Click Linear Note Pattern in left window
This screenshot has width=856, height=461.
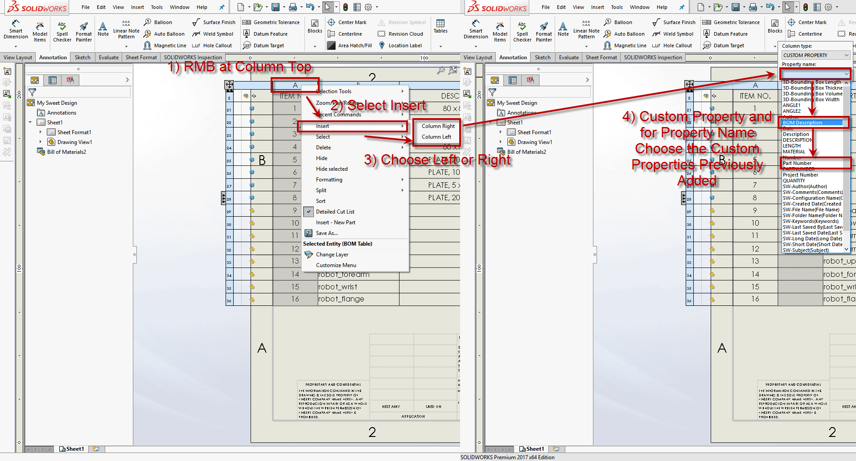click(x=126, y=29)
